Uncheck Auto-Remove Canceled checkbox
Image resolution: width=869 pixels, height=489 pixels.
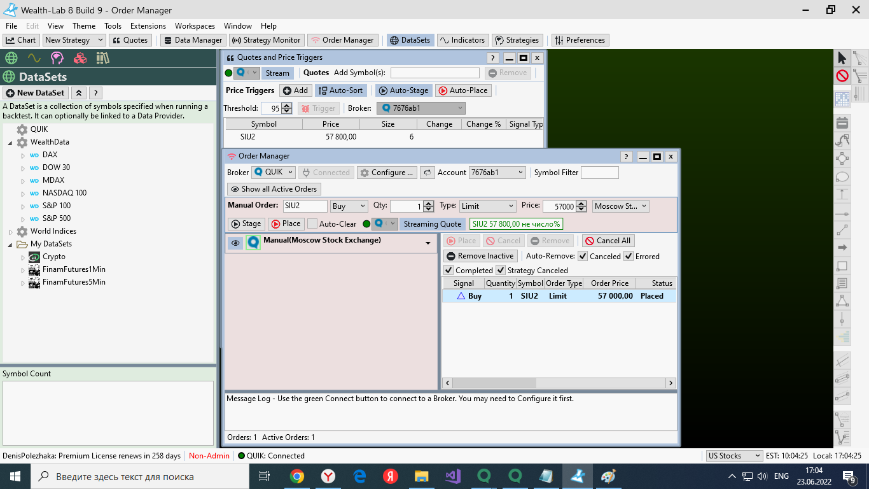(582, 256)
